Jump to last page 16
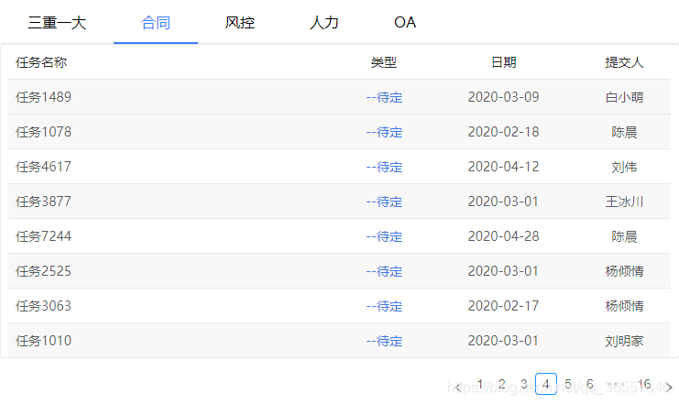The width and height of the screenshot is (679, 404). click(x=644, y=384)
